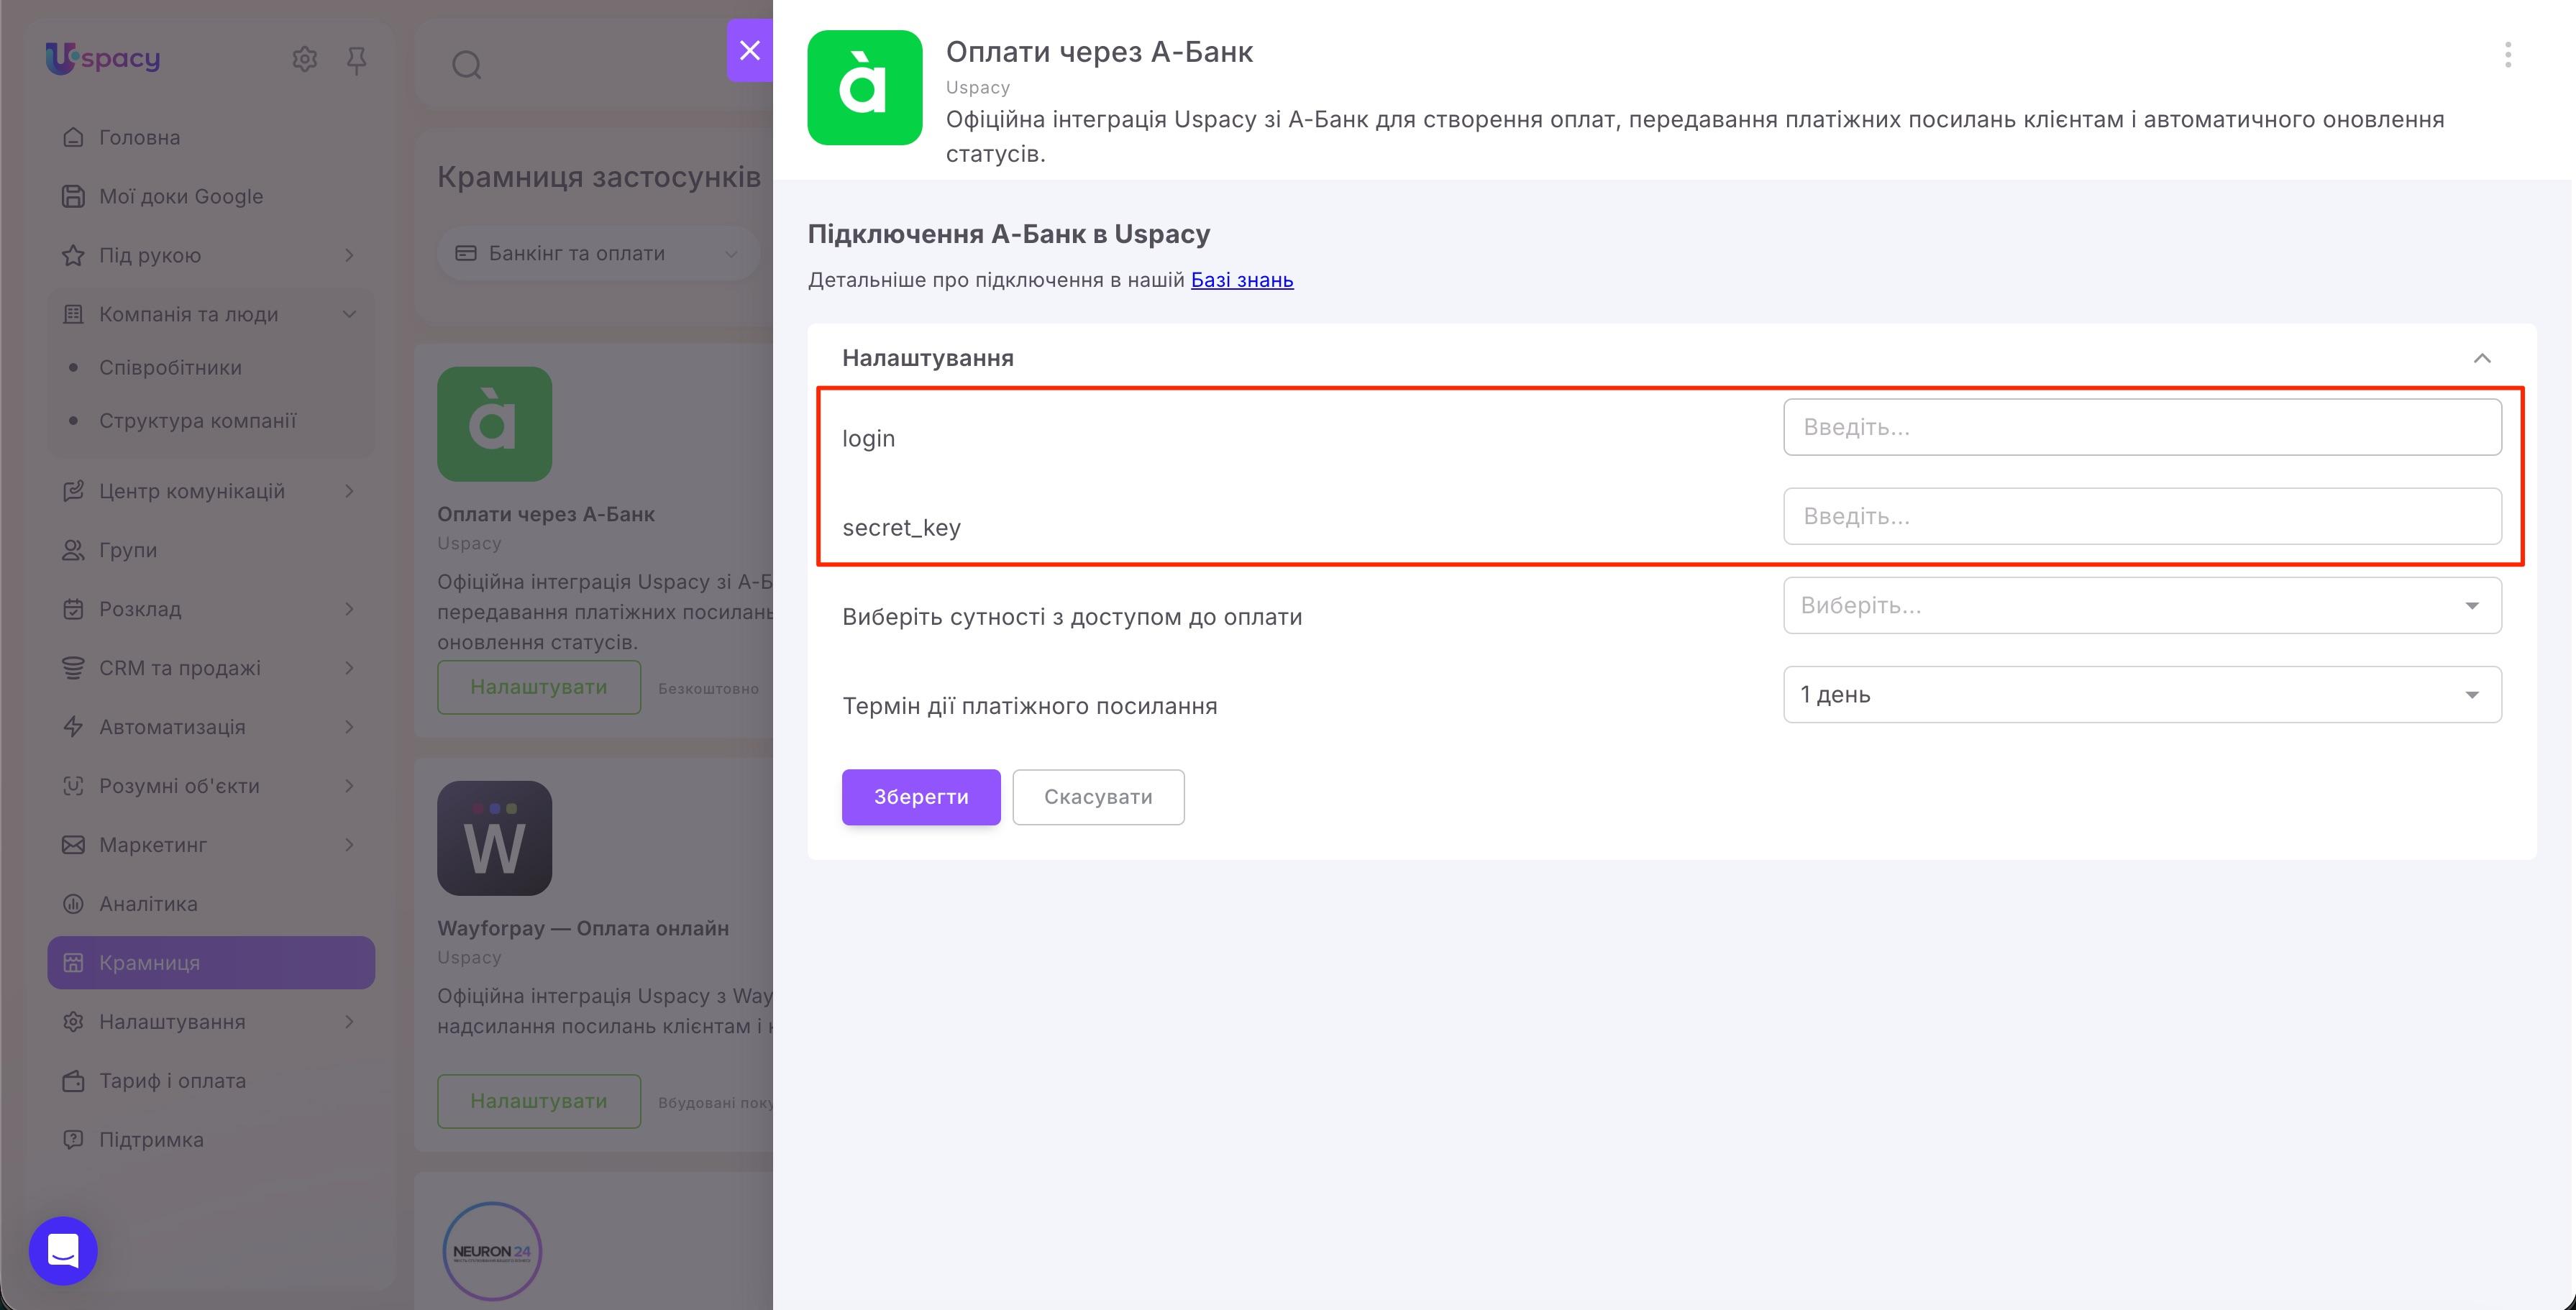
Task: Click the Мої доки Google save icon
Action: click(x=73, y=196)
